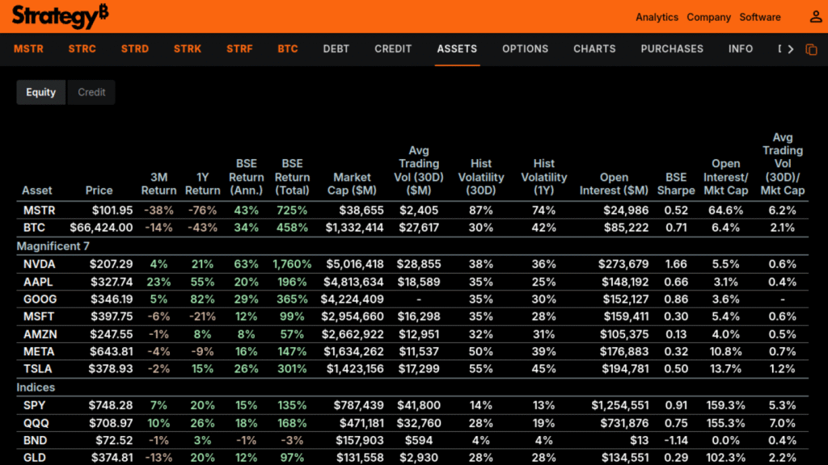Viewport: 828px width, 465px height.
Task: Click the Strategy logo
Action: click(x=60, y=16)
